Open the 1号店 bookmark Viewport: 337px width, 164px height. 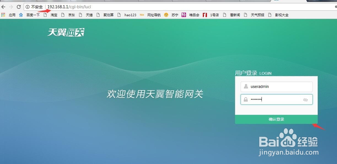(211, 15)
